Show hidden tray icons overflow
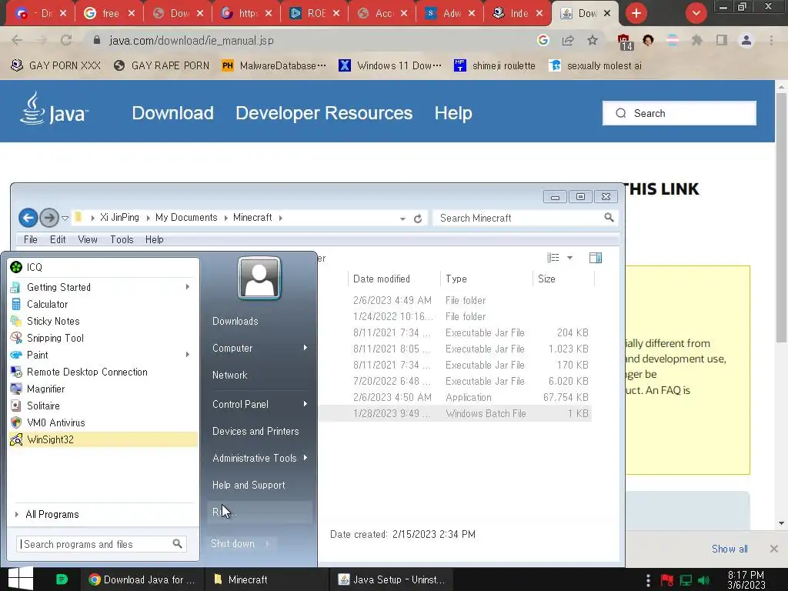Viewport: 788px width, 591px height. click(x=648, y=580)
